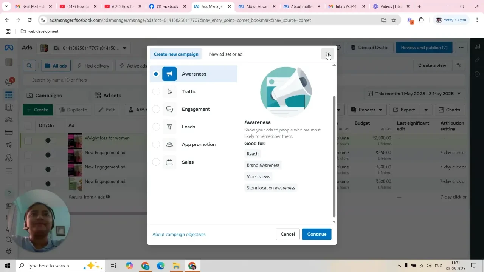The height and width of the screenshot is (272, 484).
Task: Open the This month date range dropdown
Action: tap(414, 94)
